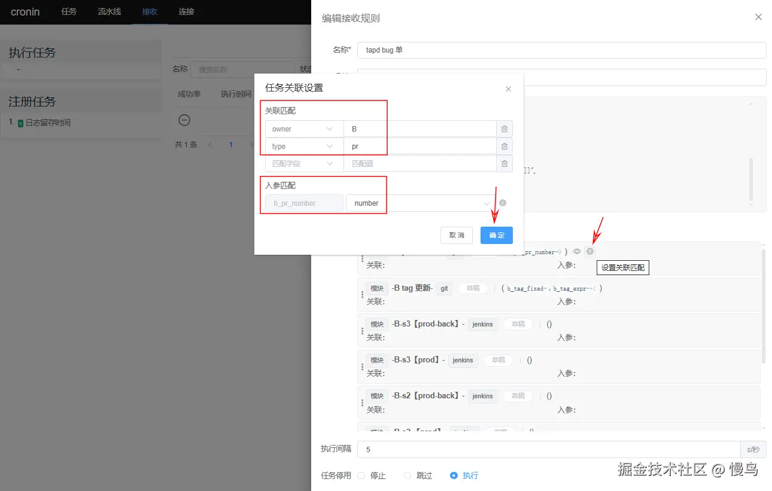Screen dimensions: 772x491
Task: Click the task list vertical scrollbar
Action: coord(763,305)
